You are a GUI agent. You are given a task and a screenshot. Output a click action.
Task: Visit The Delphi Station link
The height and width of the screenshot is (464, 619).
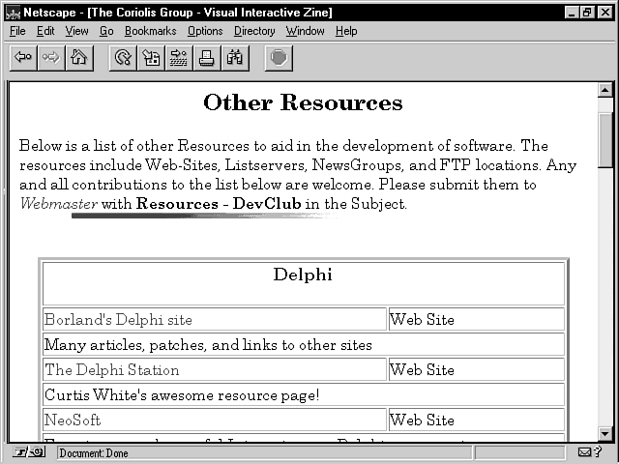coord(112,370)
